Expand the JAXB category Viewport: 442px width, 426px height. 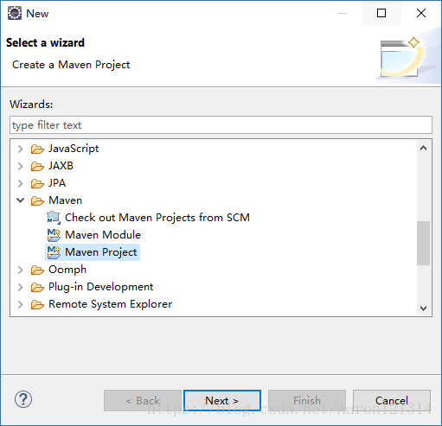coord(21,166)
